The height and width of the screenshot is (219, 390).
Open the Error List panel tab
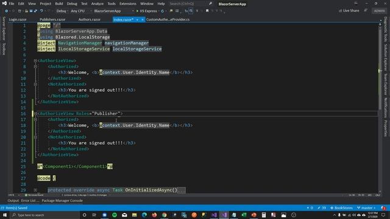[x=30, y=200]
